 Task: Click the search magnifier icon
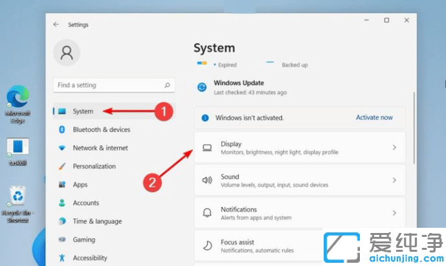coord(167,85)
